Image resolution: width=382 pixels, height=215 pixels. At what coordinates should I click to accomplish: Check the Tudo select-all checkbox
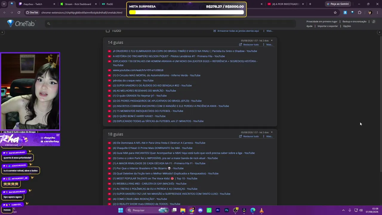[x=108, y=31]
